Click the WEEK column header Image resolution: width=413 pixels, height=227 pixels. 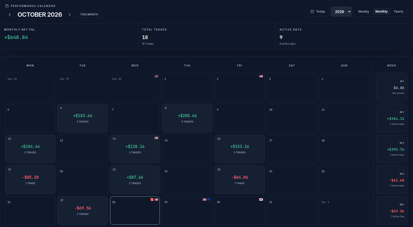point(392,66)
